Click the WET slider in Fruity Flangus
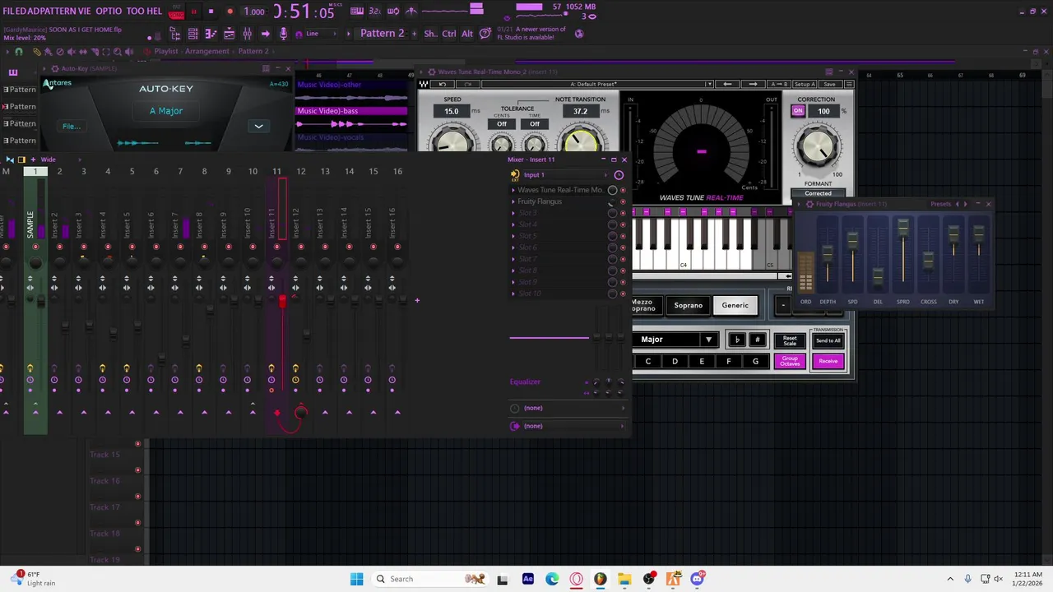This screenshot has height=592, width=1053. click(x=979, y=234)
